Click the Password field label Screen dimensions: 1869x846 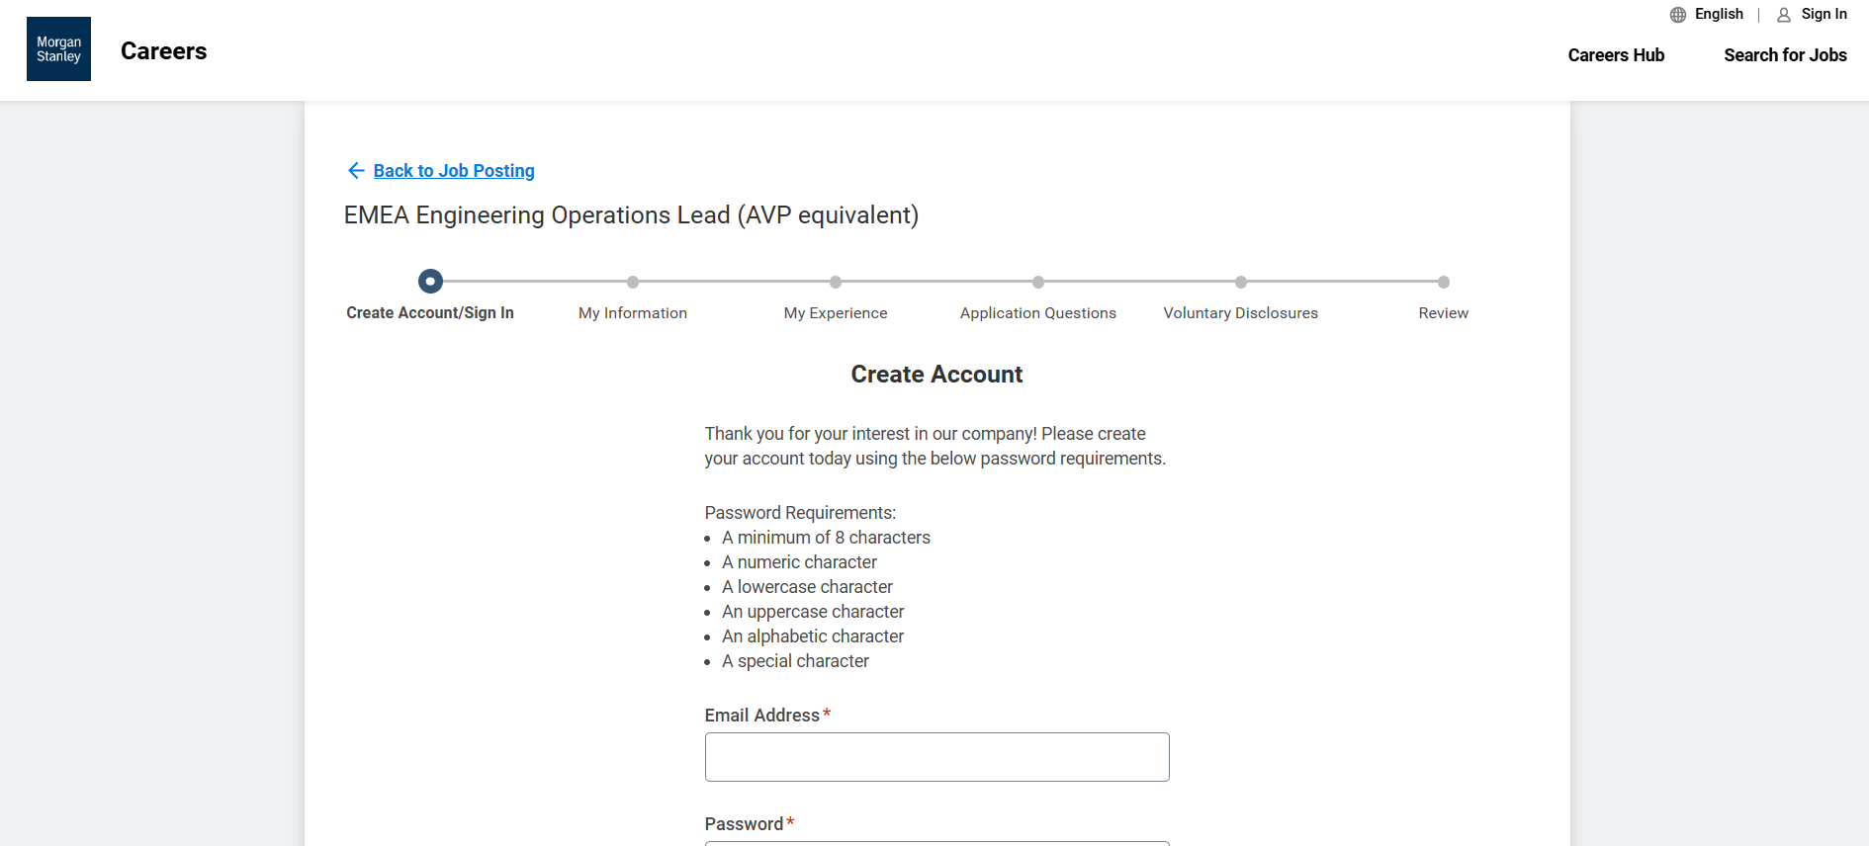pos(744,824)
